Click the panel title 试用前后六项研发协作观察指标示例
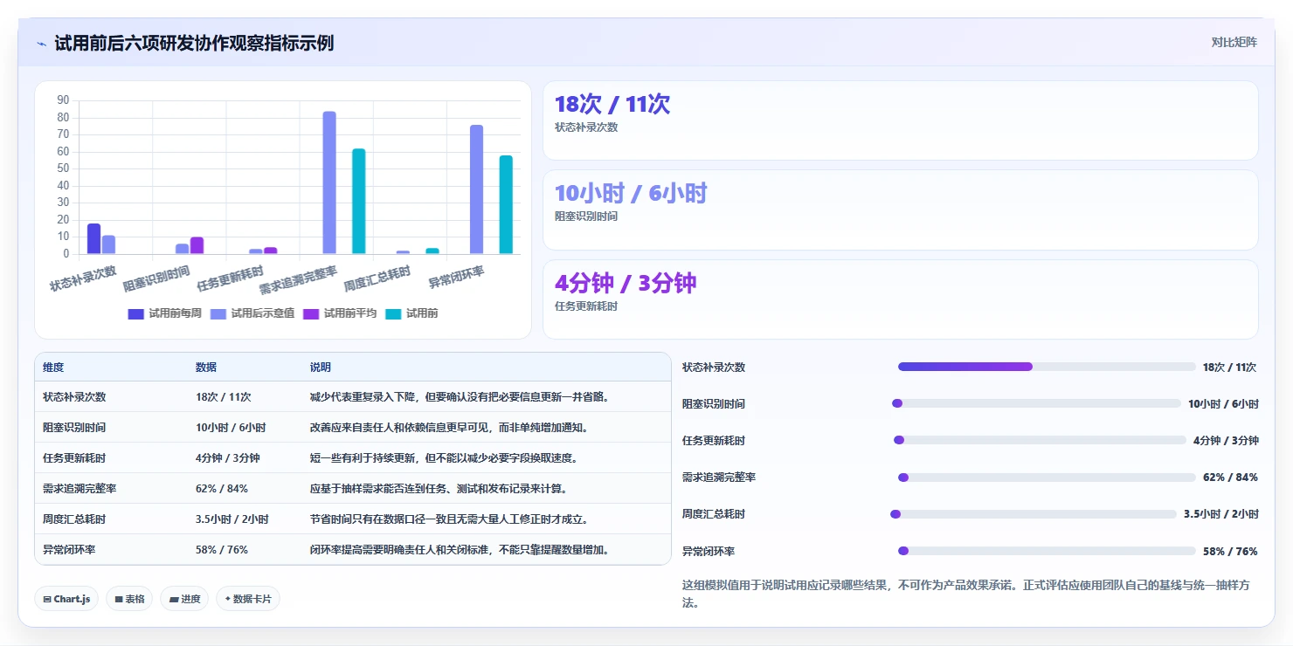This screenshot has height=646, width=1293. pyautogui.click(x=194, y=43)
